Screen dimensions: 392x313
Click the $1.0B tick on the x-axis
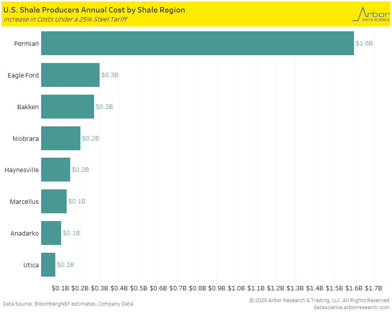click(x=236, y=288)
